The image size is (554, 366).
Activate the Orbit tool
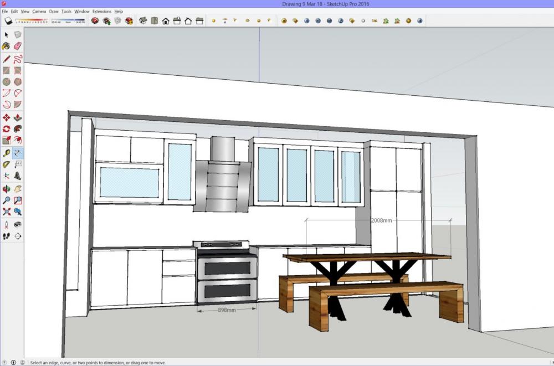(6, 189)
